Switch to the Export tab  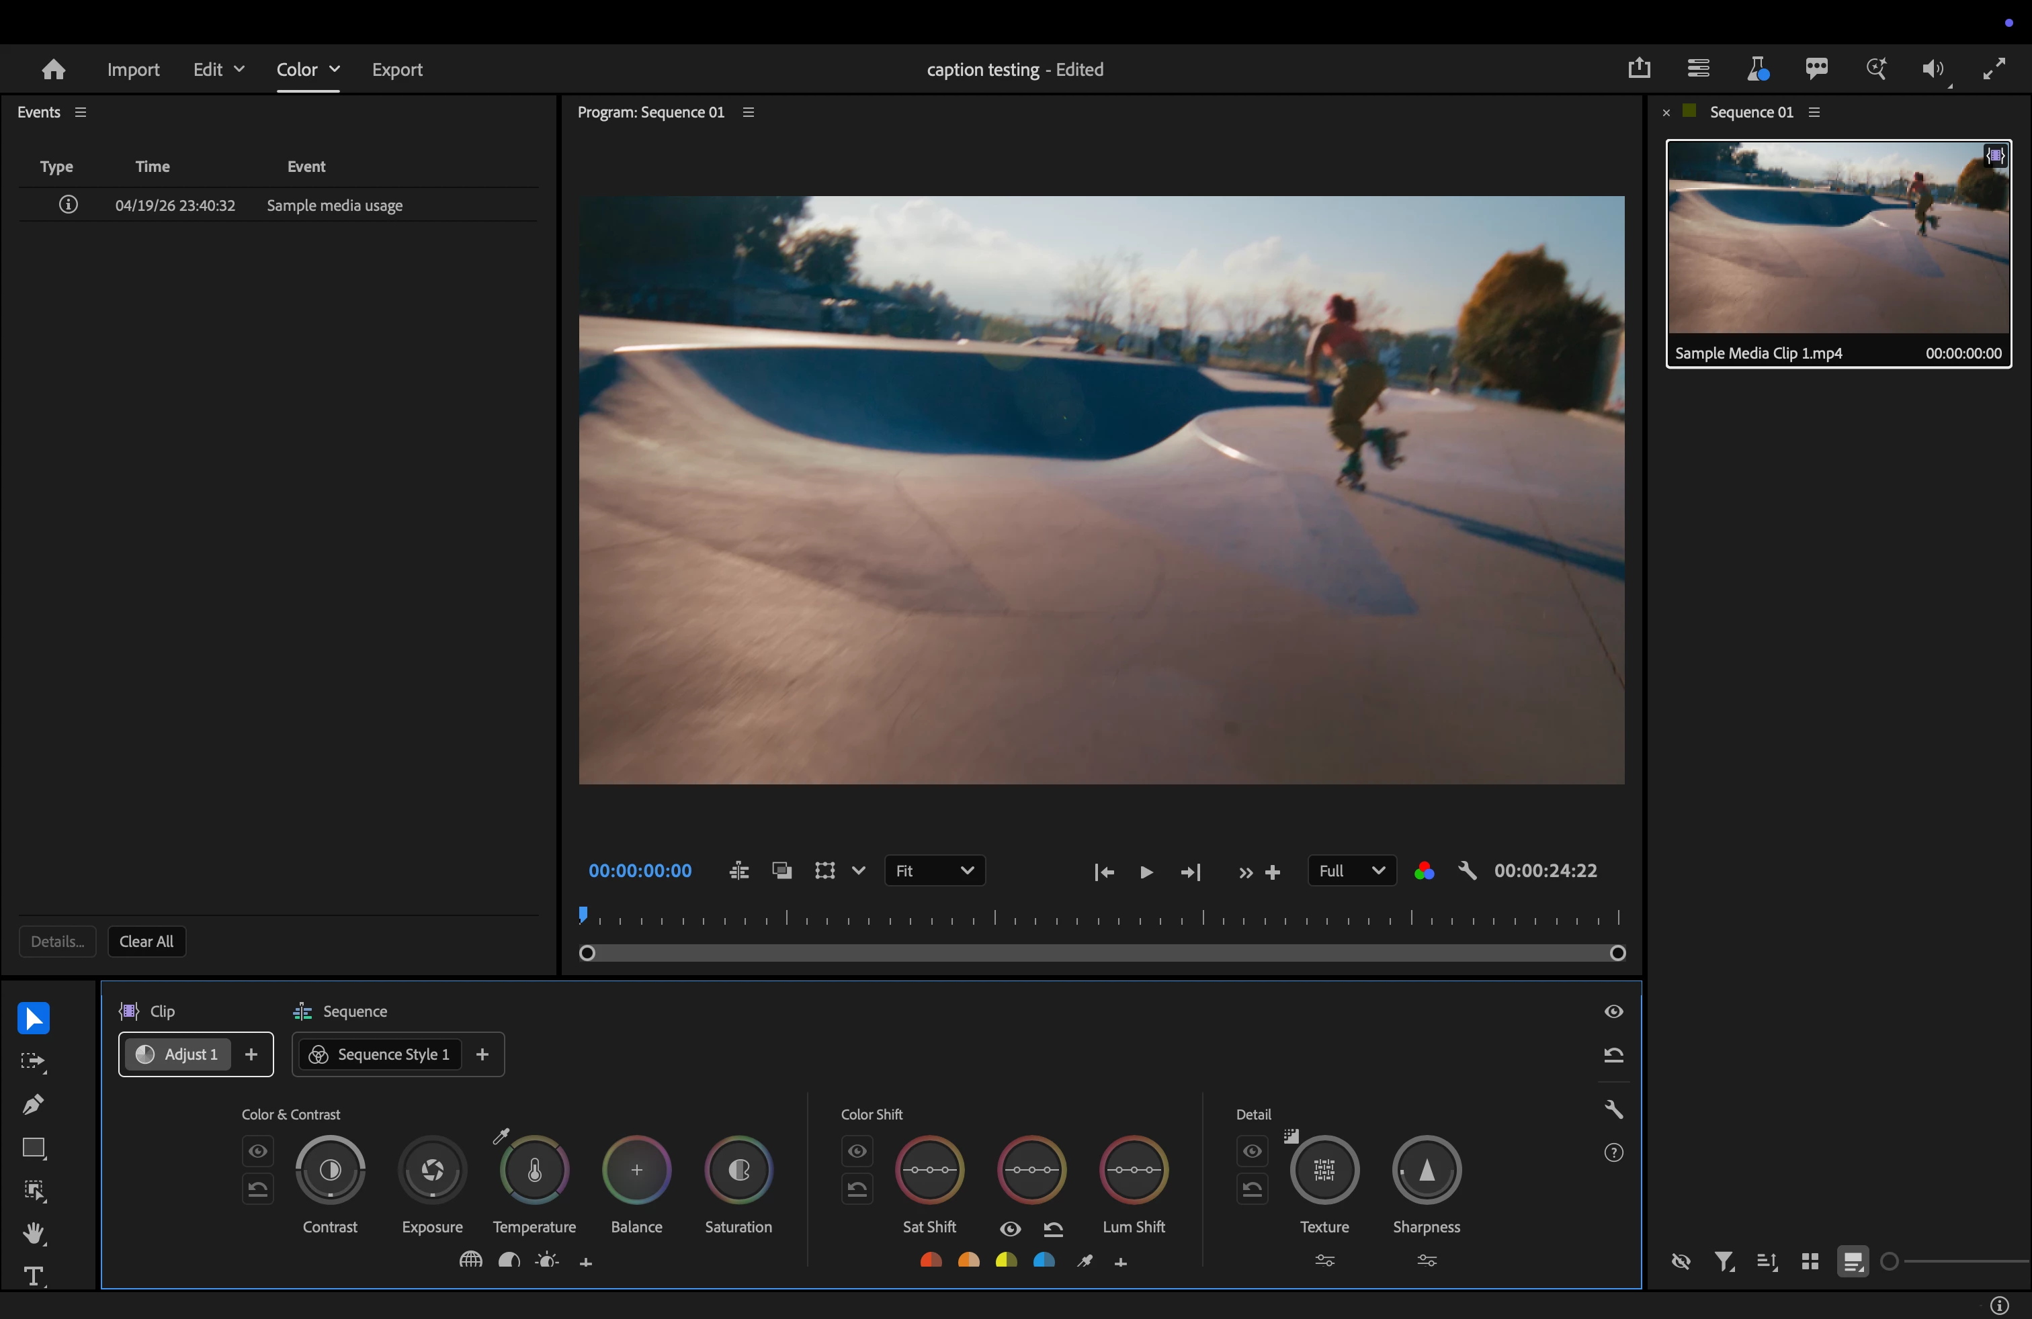pos(397,69)
